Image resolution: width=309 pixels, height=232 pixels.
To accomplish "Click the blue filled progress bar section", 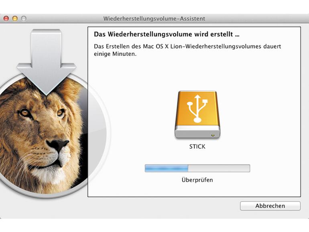I will pos(166,168).
